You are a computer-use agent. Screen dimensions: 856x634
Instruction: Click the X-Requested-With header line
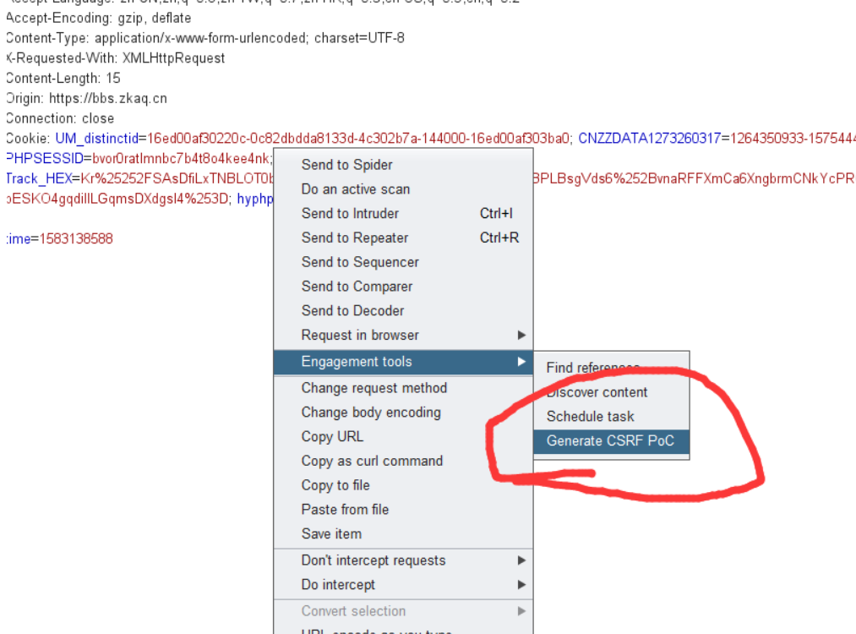(x=116, y=57)
